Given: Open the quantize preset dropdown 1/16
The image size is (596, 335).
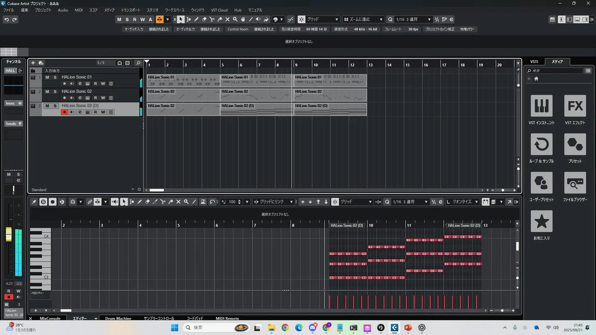Looking at the screenshot, I should [x=413, y=19].
